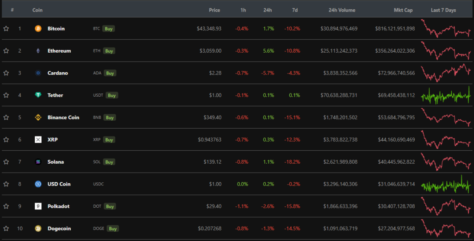Screen dimensions: 474x241
Task: Toggle the favorite star for Bitcoin
Action: tap(6, 29)
